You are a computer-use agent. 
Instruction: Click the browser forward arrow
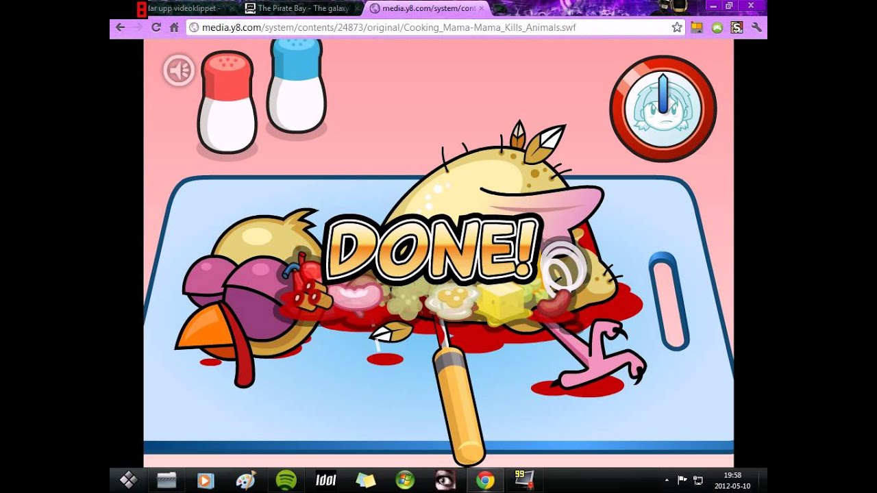tap(138, 27)
